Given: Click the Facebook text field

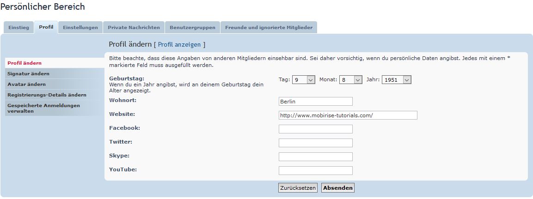Looking at the screenshot, I should click(x=315, y=129).
